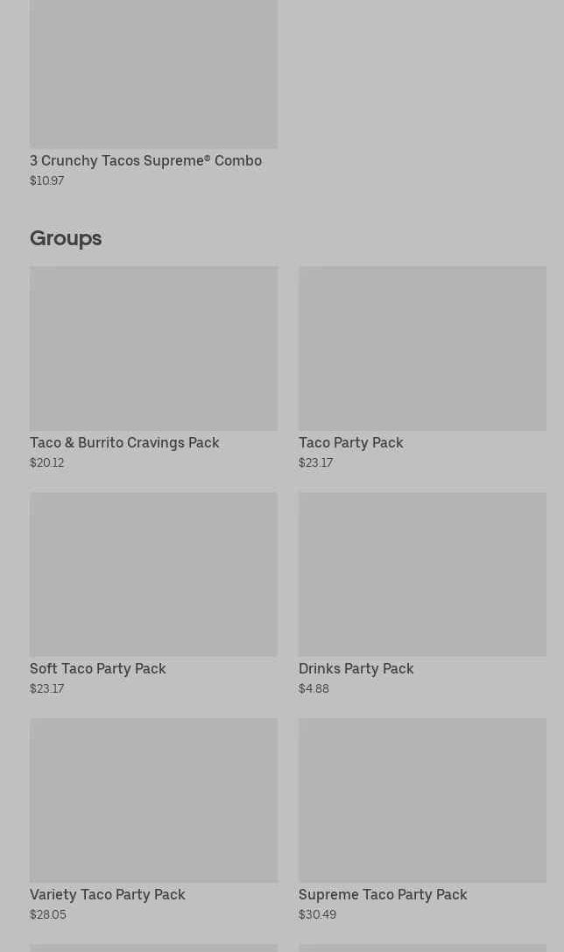
Task: Open the Supreme Taco Party Pack image
Action: pyautogui.click(x=422, y=800)
